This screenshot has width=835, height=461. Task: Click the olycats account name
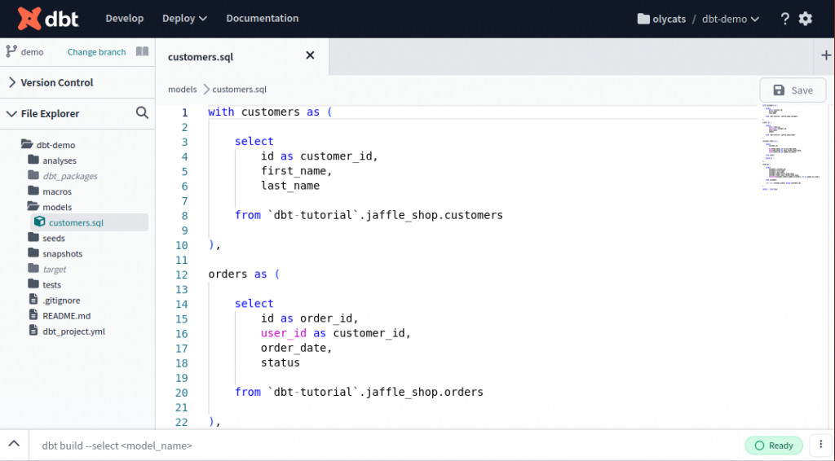pos(669,20)
